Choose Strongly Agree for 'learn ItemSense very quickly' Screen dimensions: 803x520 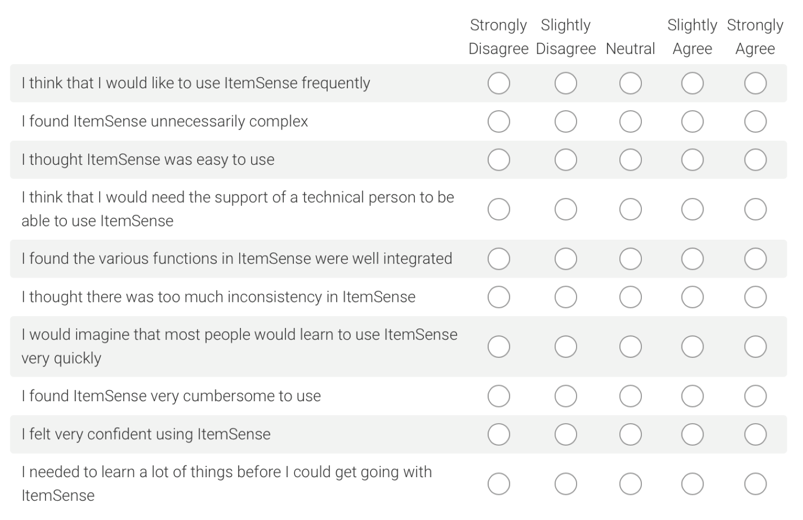point(755,347)
